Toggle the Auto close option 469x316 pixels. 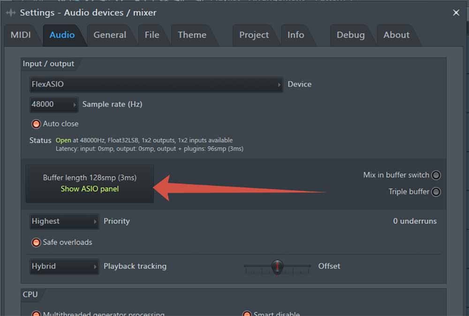pyautogui.click(x=36, y=124)
